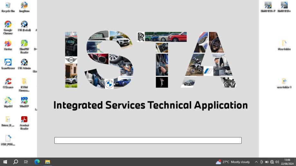296x166 pixels.
Task: Select the WinKFP desktop shortcut
Action: pos(24,102)
